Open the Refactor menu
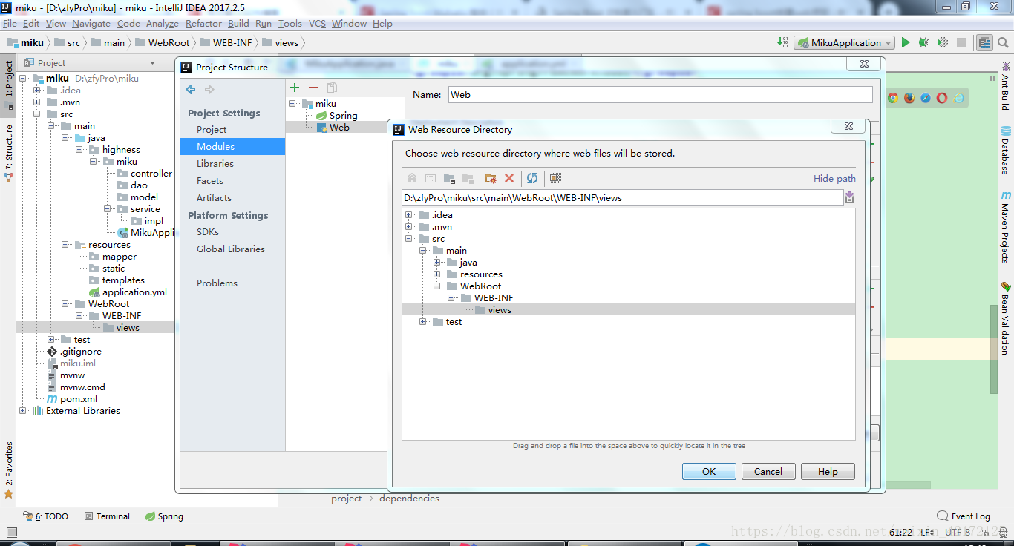This screenshot has height=546, width=1014. point(203,24)
